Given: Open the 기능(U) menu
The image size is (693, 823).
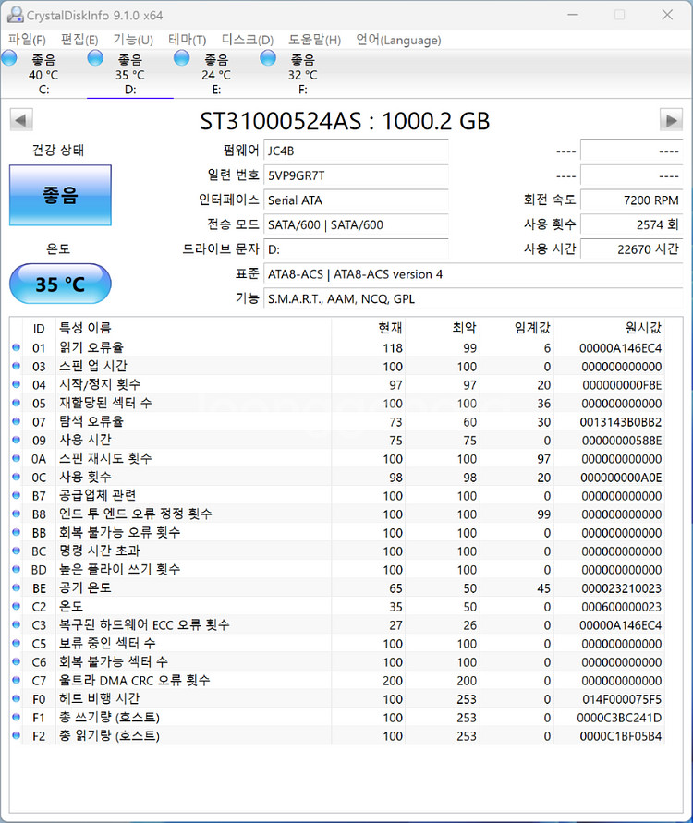Looking at the screenshot, I should click(133, 40).
